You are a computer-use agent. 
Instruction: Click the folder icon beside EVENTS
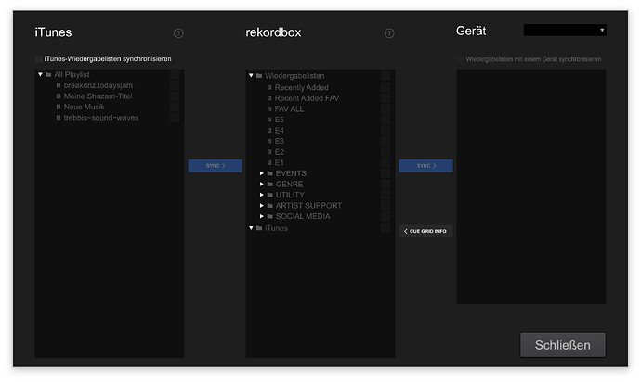point(269,173)
